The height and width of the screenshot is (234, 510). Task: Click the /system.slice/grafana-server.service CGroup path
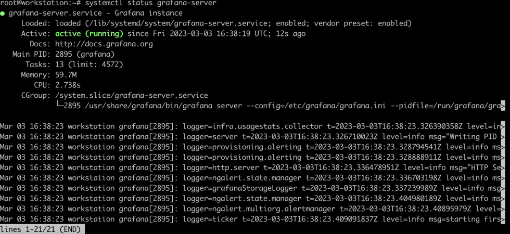pyautogui.click(x=131, y=96)
